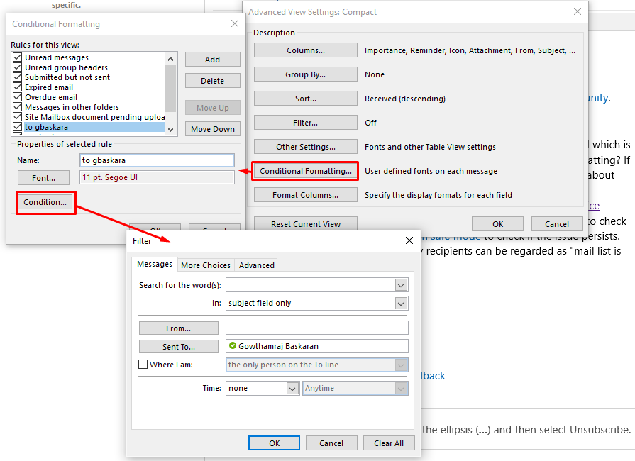Toggle the Expired email rule checkbox
This screenshot has height=461, width=635.
18,87
